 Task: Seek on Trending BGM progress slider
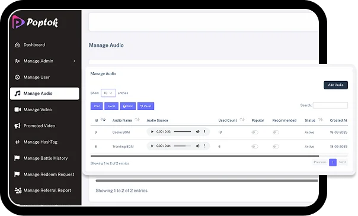coord(182,146)
